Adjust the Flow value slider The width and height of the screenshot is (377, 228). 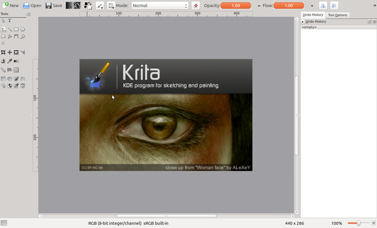[x=289, y=5]
